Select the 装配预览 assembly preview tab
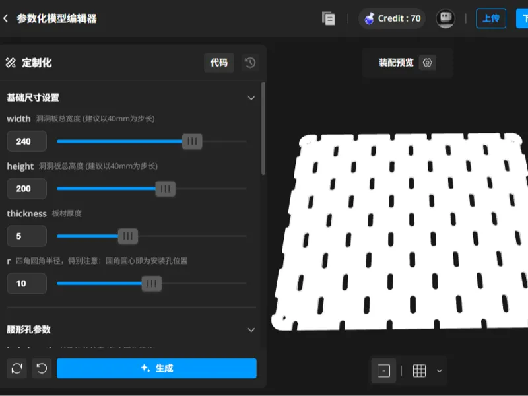 396,63
